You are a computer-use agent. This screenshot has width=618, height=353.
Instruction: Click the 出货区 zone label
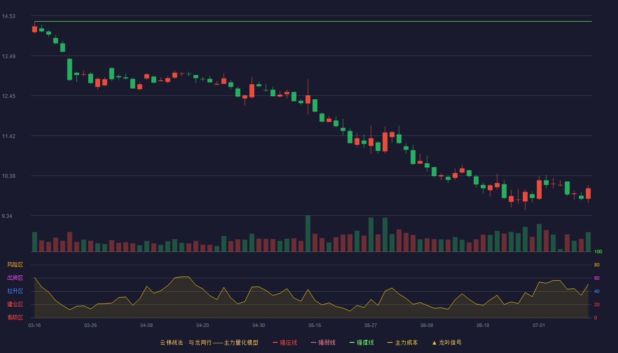[15, 278]
